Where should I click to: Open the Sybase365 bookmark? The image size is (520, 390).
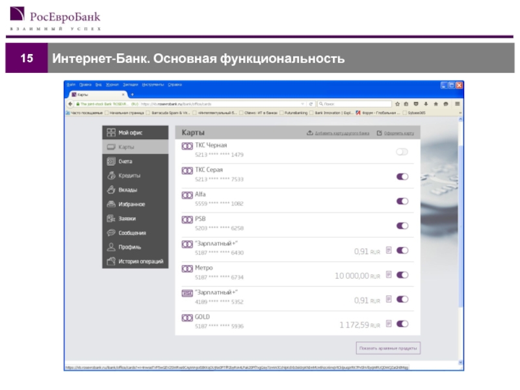414,112
